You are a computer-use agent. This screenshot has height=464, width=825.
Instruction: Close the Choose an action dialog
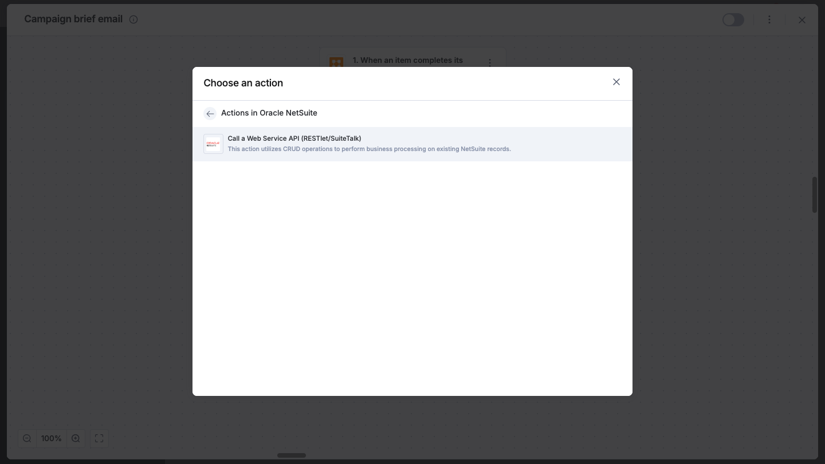(616, 82)
